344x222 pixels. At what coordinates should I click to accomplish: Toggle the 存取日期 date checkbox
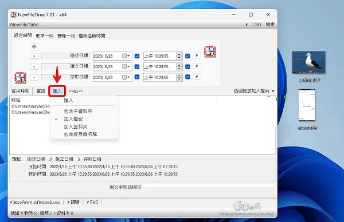(x=137, y=77)
